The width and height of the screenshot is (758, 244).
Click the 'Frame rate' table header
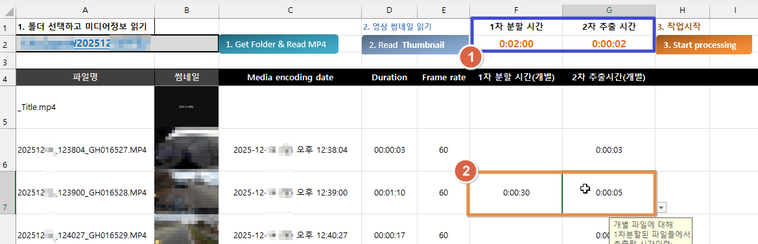pos(444,77)
